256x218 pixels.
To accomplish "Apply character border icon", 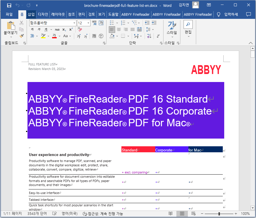I will pyautogui.click(x=101, y=23).
